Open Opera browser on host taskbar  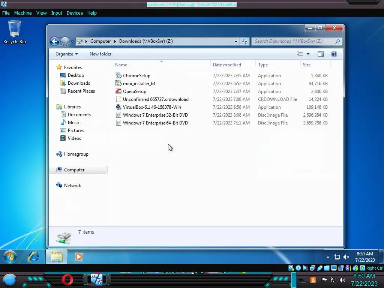pyautogui.click(x=67, y=280)
